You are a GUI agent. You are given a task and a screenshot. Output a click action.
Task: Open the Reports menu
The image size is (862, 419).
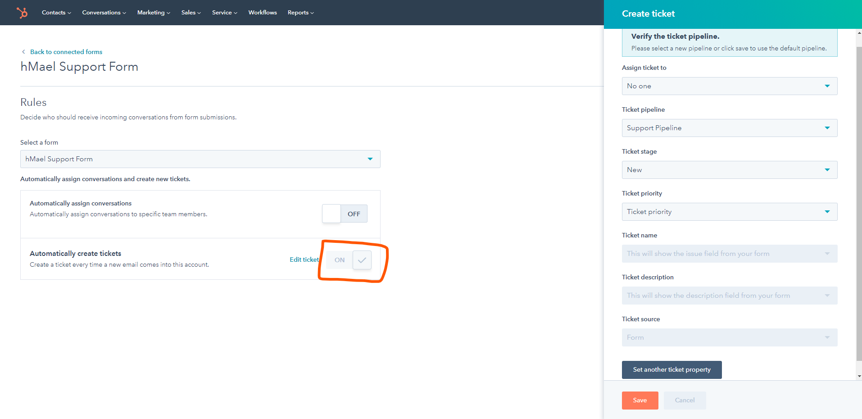pyautogui.click(x=300, y=13)
